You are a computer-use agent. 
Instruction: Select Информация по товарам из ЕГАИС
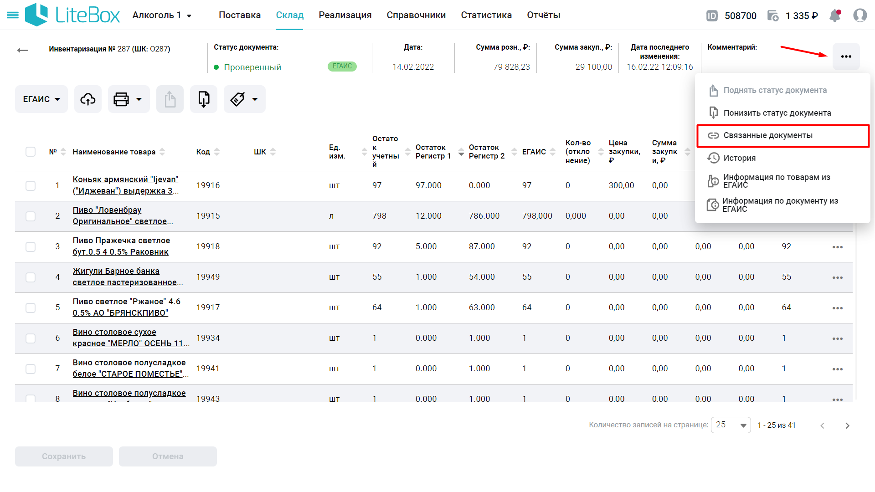[x=783, y=181]
